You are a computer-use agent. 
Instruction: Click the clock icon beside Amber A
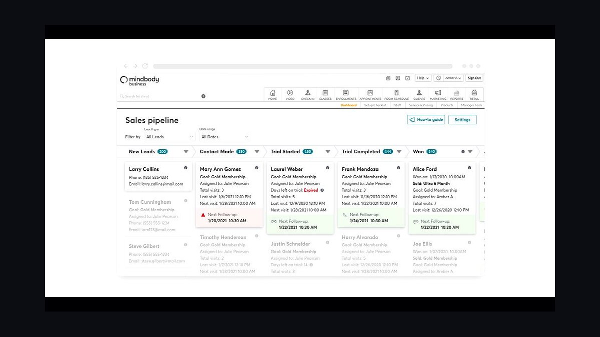(x=438, y=78)
